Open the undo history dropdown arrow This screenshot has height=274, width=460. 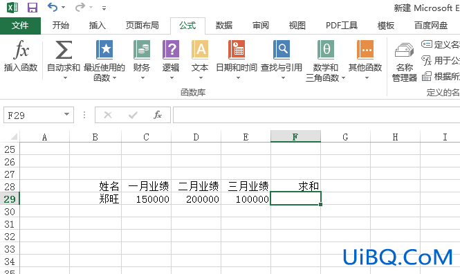[64, 8]
